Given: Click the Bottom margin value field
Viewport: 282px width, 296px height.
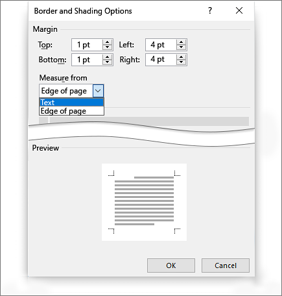Looking at the screenshot, I should (x=88, y=60).
